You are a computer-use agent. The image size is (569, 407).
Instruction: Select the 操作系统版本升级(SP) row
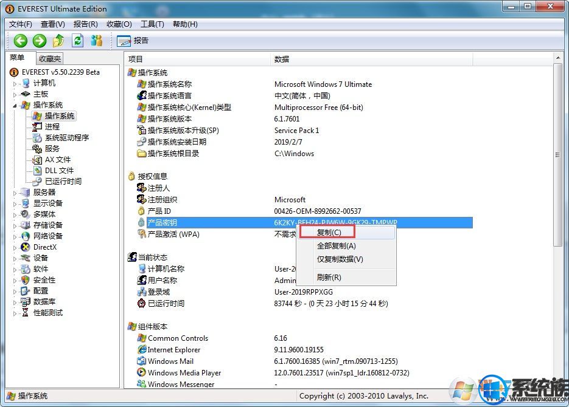pyautogui.click(x=305, y=131)
